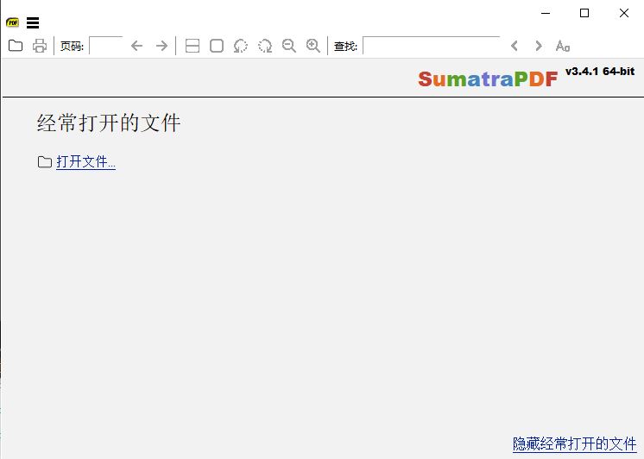Click the print toolbar icon
Viewport: 644px width, 459px height.
point(40,46)
